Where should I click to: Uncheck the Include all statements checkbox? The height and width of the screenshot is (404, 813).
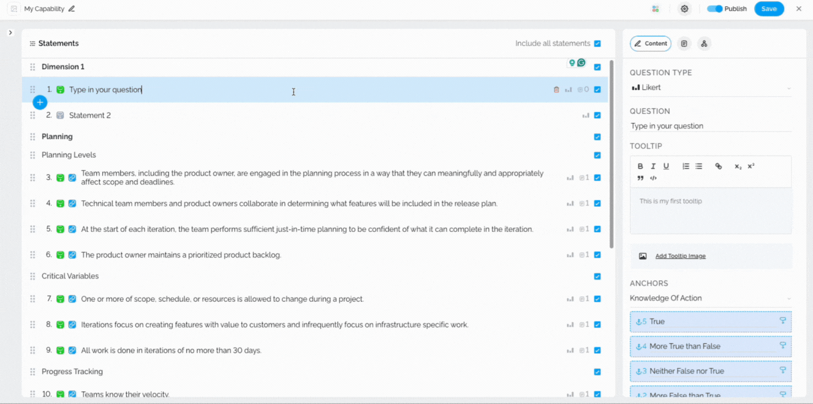pos(597,43)
